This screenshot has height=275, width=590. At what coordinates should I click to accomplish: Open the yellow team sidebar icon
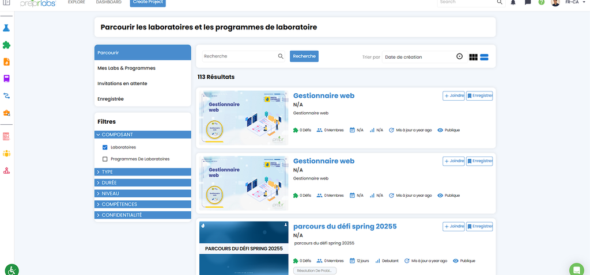click(6, 153)
